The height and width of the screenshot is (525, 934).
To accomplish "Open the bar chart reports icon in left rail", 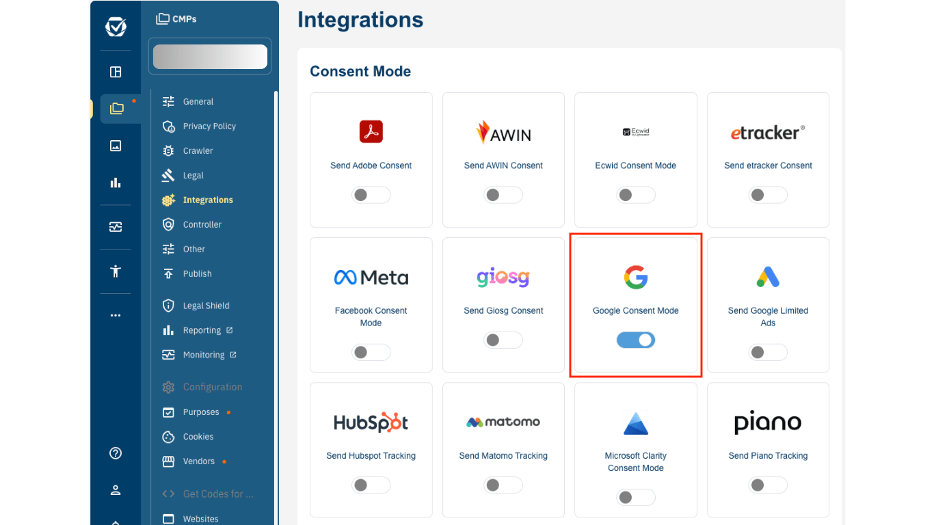I will (x=116, y=183).
